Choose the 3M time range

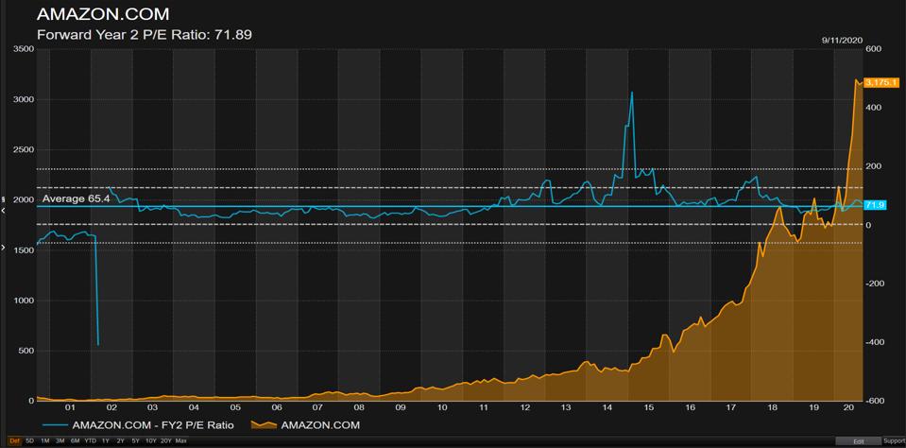(60, 441)
